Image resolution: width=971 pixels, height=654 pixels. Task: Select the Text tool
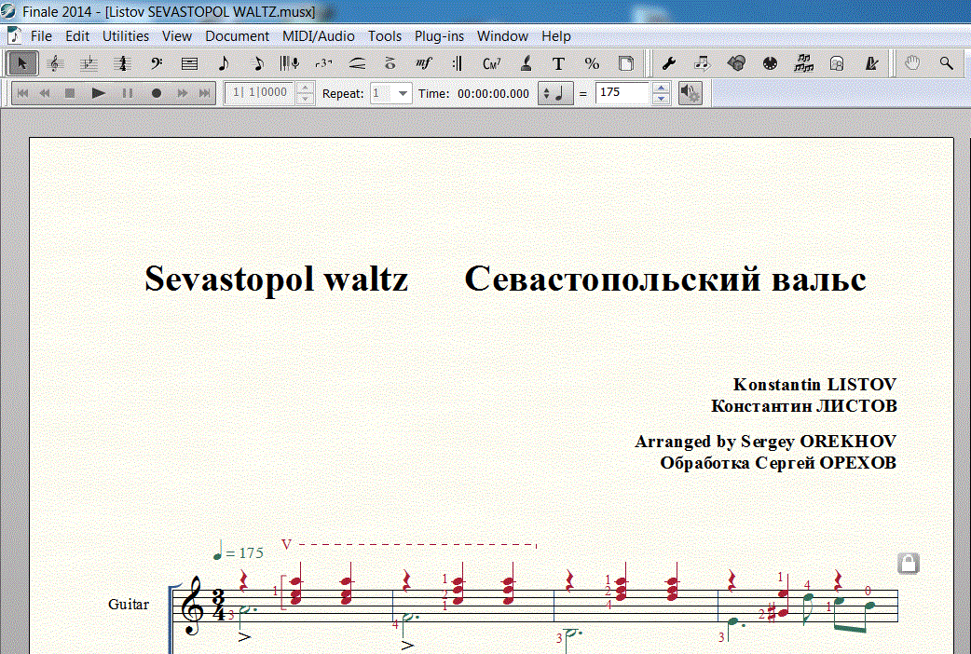pos(558,63)
